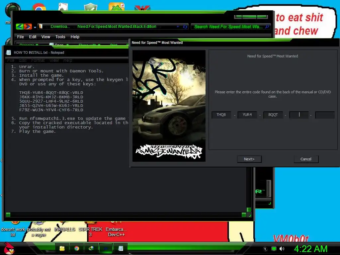Click the second code field containing YUR4
The height and width of the screenshot is (255, 340).
[x=247, y=115]
